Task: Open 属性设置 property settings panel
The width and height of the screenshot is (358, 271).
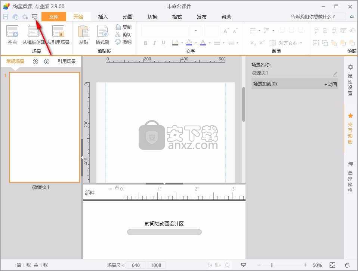Action: pyautogui.click(x=350, y=80)
